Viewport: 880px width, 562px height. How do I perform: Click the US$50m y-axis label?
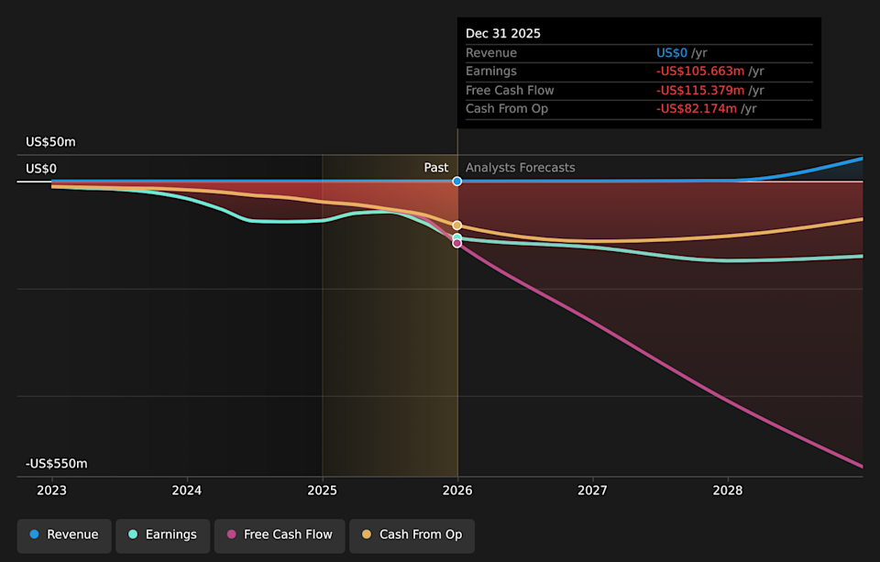[50, 142]
